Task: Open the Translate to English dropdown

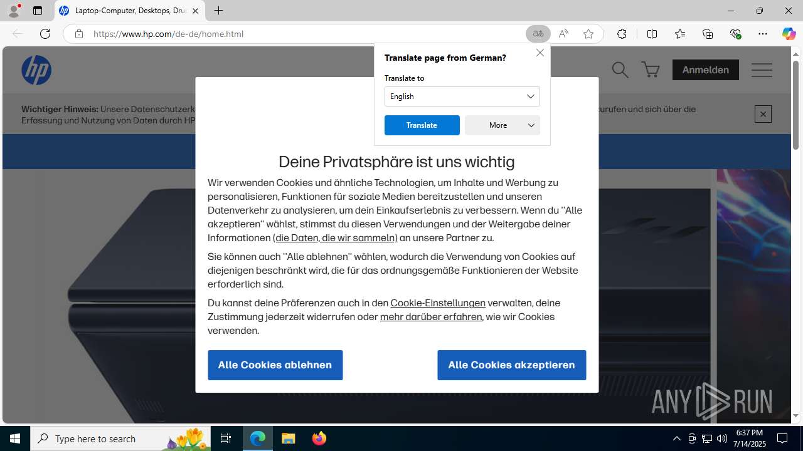Action: [x=462, y=96]
